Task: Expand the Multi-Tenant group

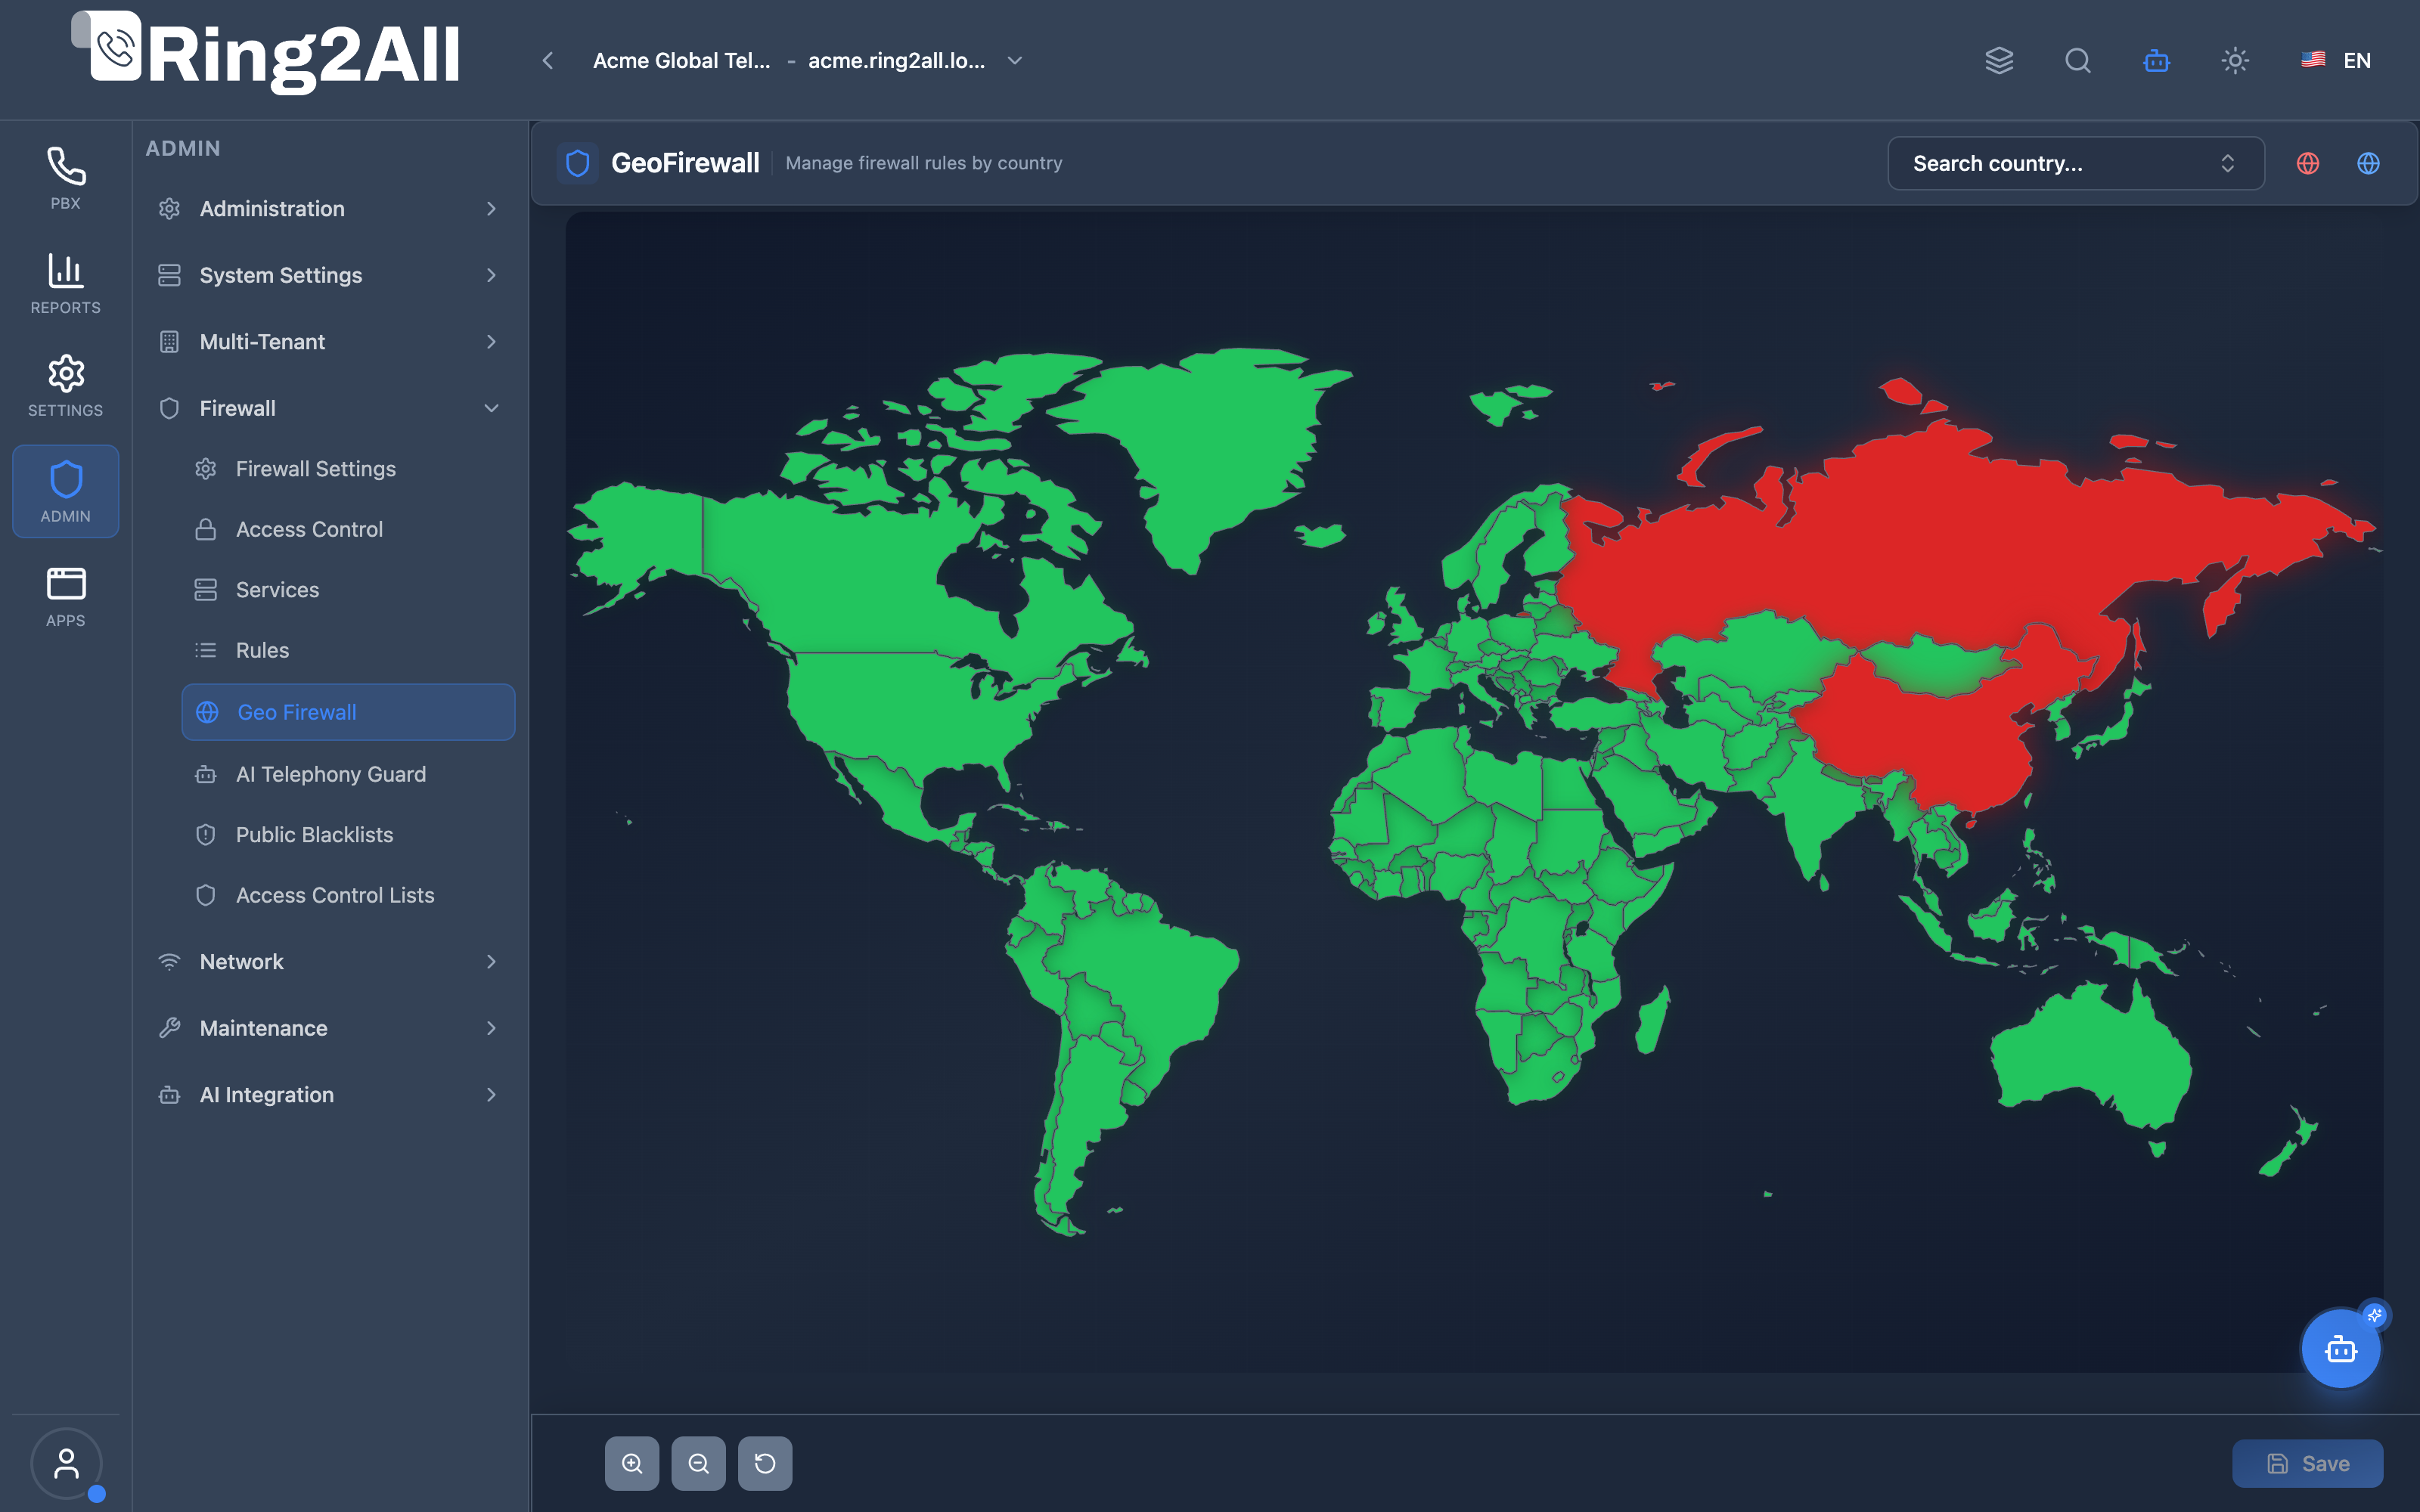Action: [x=328, y=342]
